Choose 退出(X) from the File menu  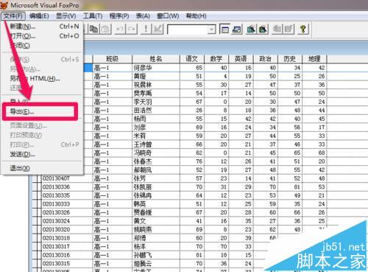pos(42,168)
